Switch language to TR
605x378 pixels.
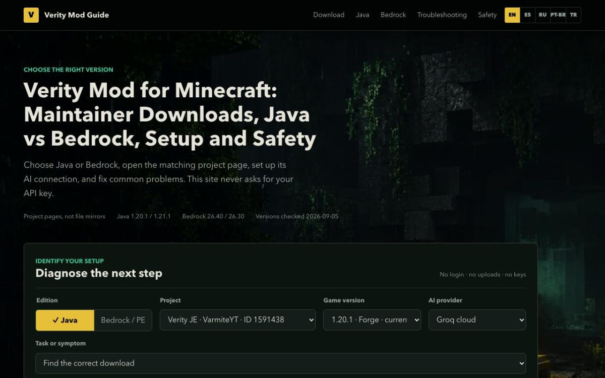coord(573,15)
